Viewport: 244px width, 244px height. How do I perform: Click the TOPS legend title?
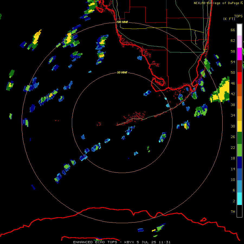(238, 16)
